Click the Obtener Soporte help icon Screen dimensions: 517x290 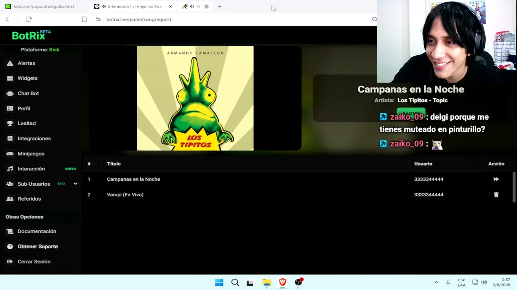pyautogui.click(x=10, y=246)
